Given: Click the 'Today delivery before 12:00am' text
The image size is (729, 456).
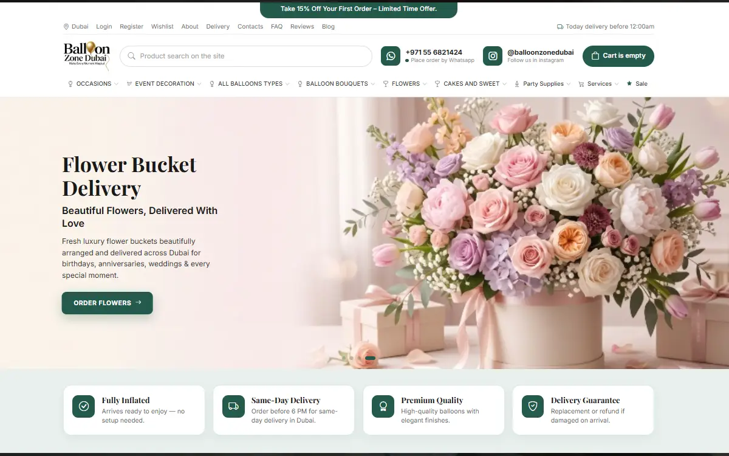Looking at the screenshot, I should click(610, 27).
